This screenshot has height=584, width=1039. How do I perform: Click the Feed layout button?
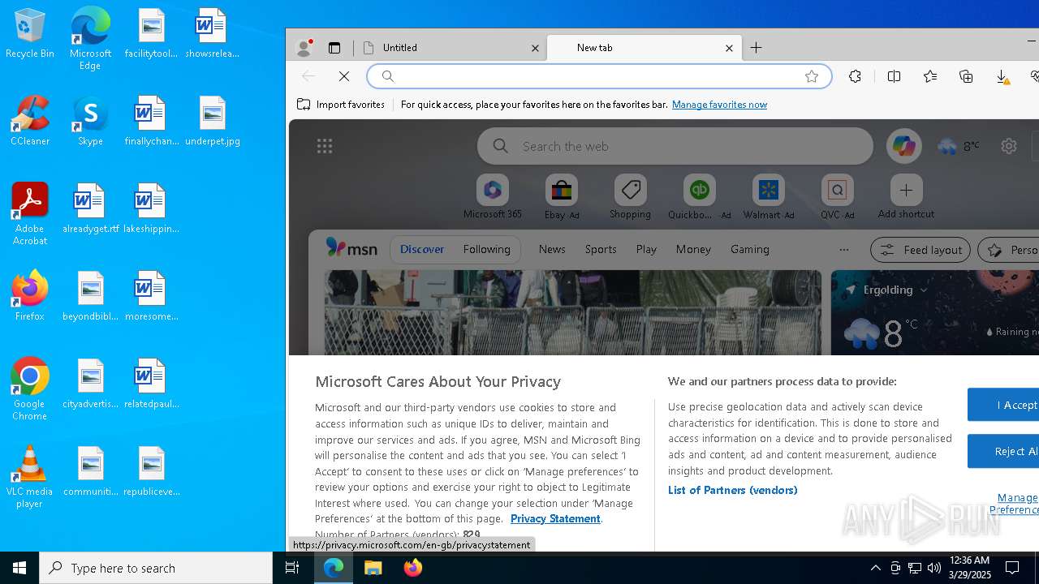(920, 250)
